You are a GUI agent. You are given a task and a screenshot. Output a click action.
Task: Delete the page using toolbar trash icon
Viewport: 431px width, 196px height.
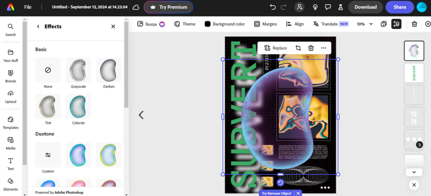click(x=414, y=24)
